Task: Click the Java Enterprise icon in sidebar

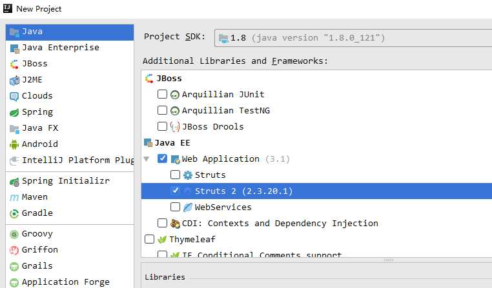Action: (x=14, y=48)
